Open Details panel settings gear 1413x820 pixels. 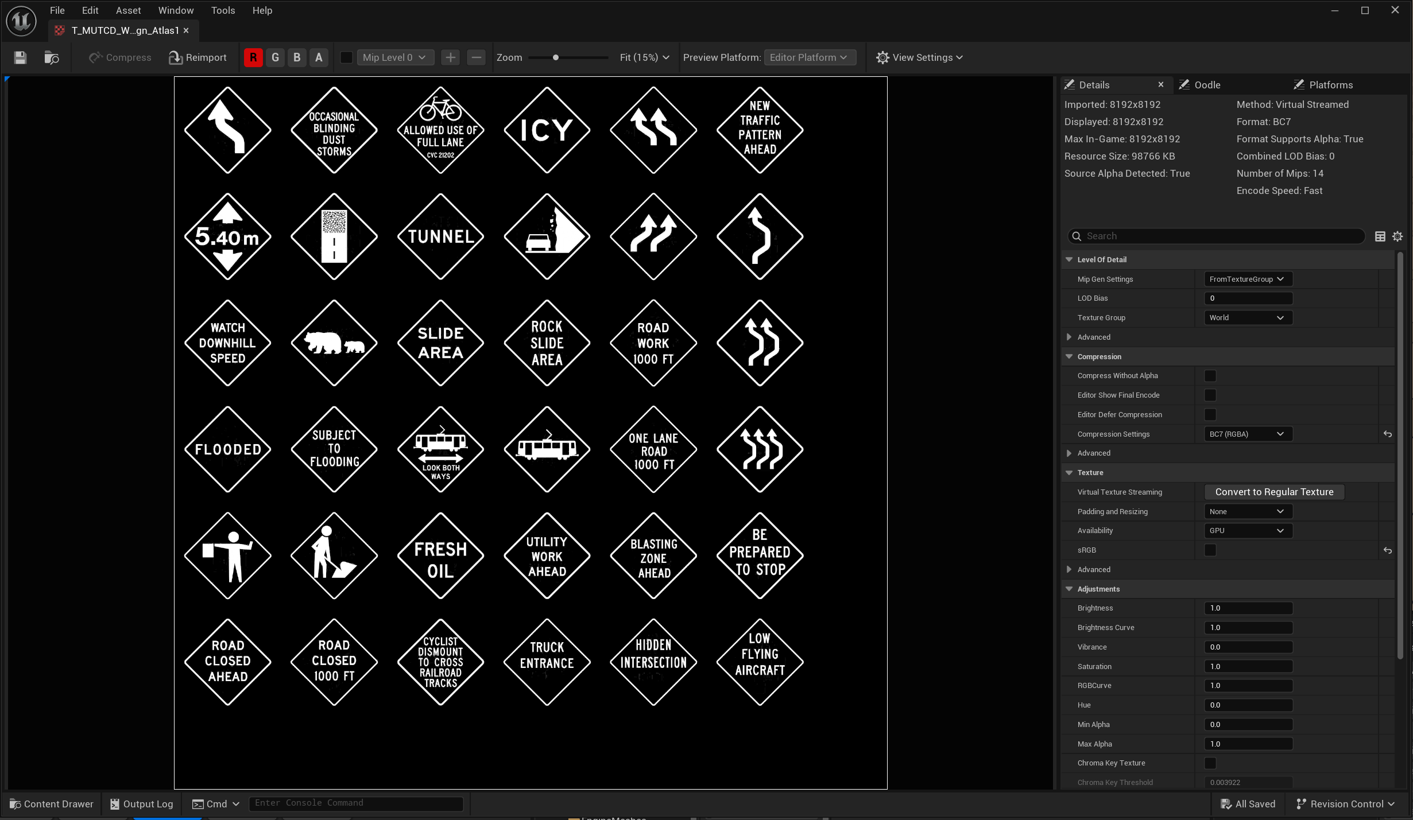[1397, 236]
